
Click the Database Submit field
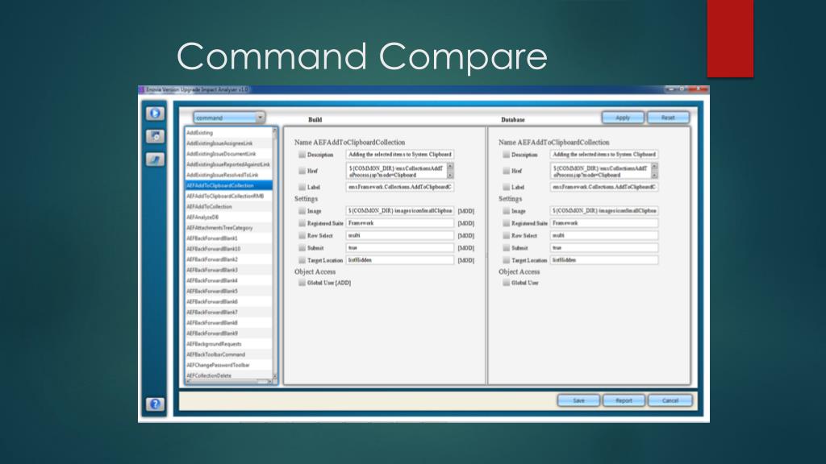pos(604,247)
